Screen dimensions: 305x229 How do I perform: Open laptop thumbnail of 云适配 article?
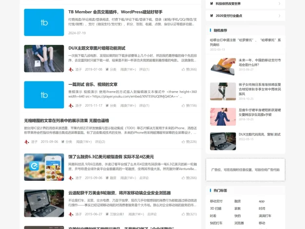44,203
